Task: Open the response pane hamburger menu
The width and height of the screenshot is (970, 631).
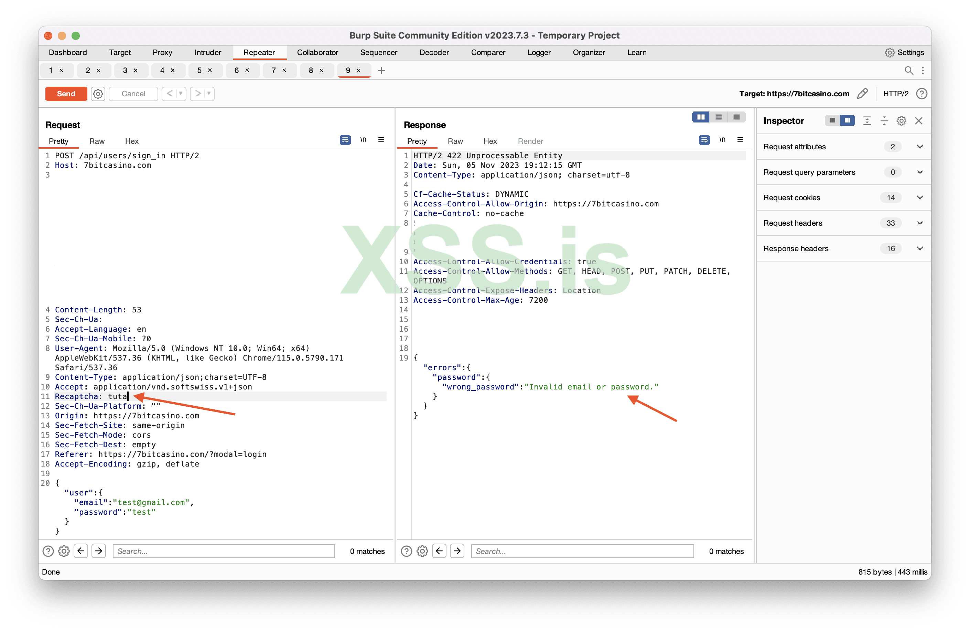Action: (x=740, y=140)
